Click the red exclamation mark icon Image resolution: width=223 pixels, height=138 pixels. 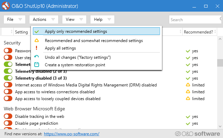tap(37, 48)
